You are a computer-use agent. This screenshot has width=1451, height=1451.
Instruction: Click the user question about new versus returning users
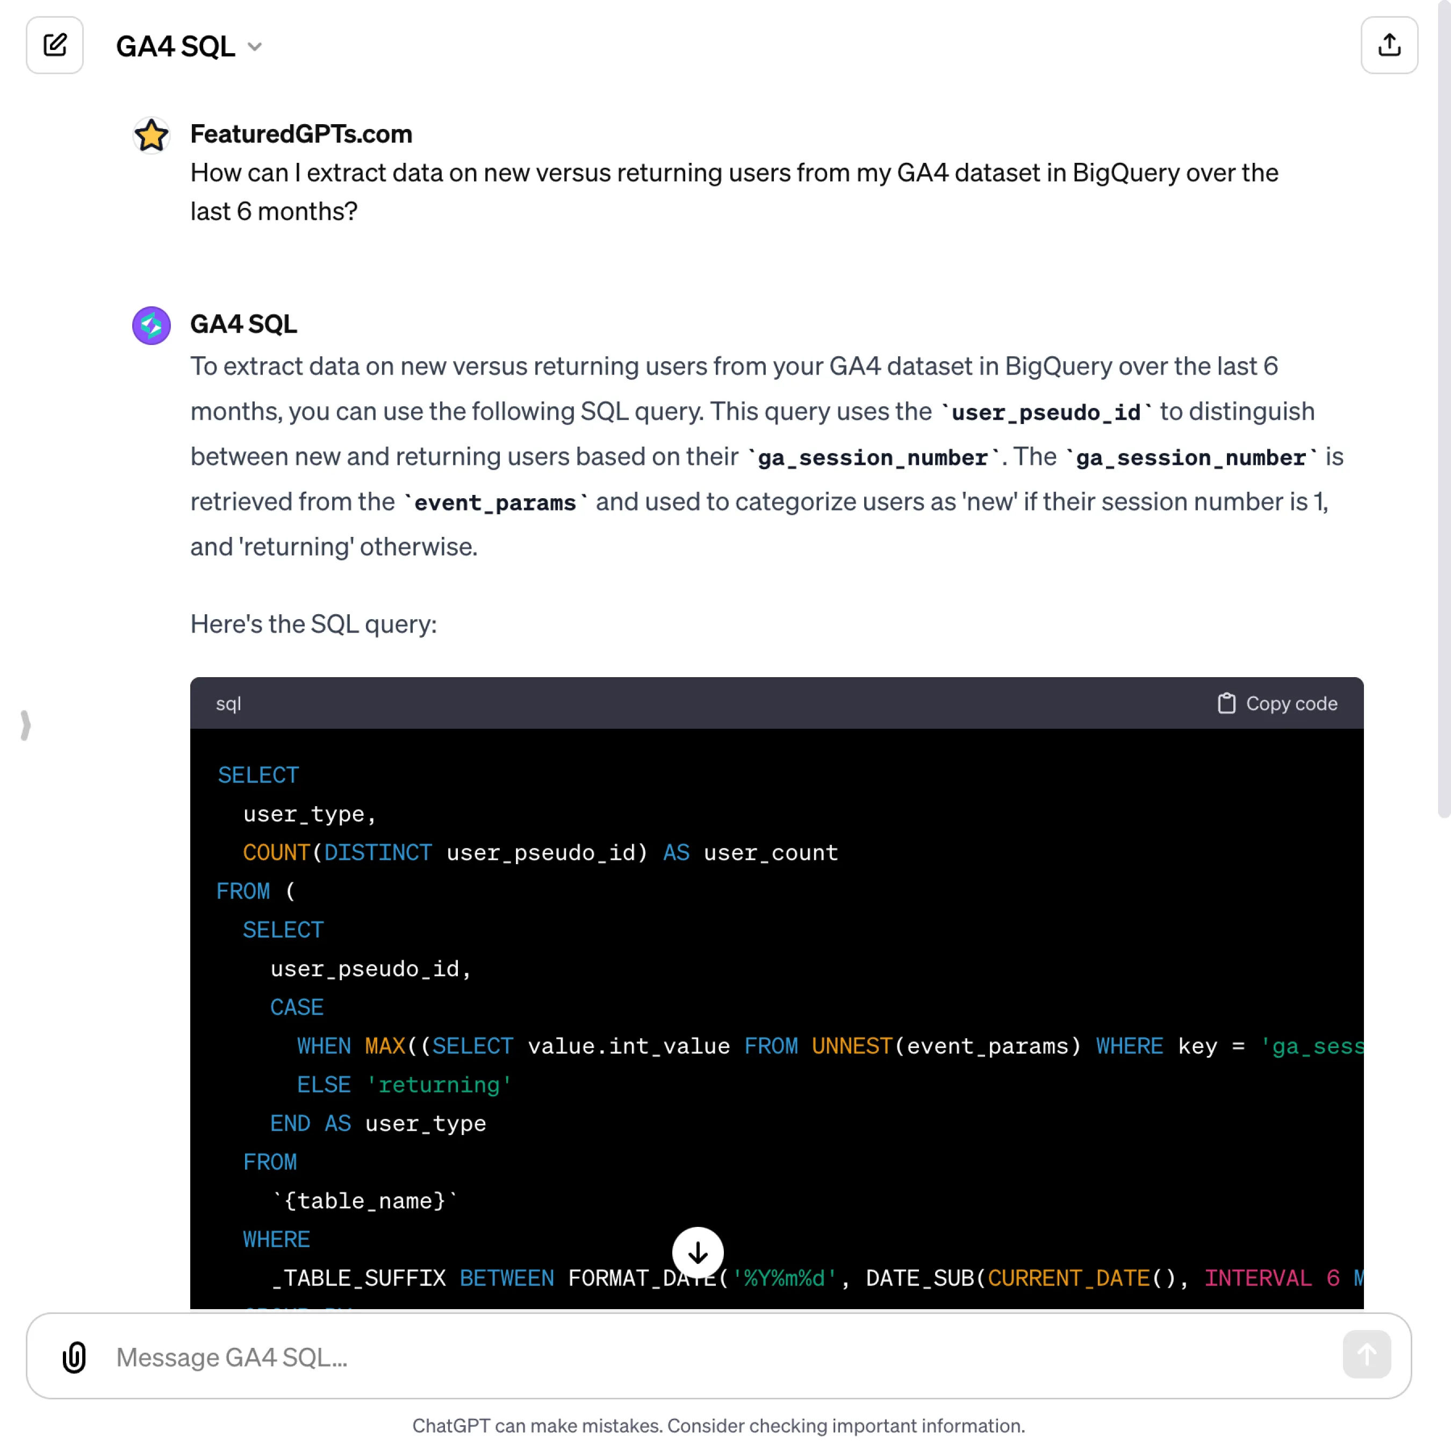coord(734,191)
